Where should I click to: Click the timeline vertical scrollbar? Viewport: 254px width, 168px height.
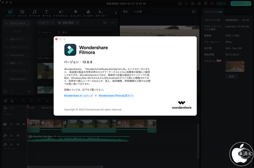[x=198, y=141]
